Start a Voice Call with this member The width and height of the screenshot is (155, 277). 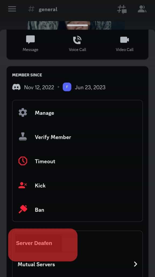(77, 39)
